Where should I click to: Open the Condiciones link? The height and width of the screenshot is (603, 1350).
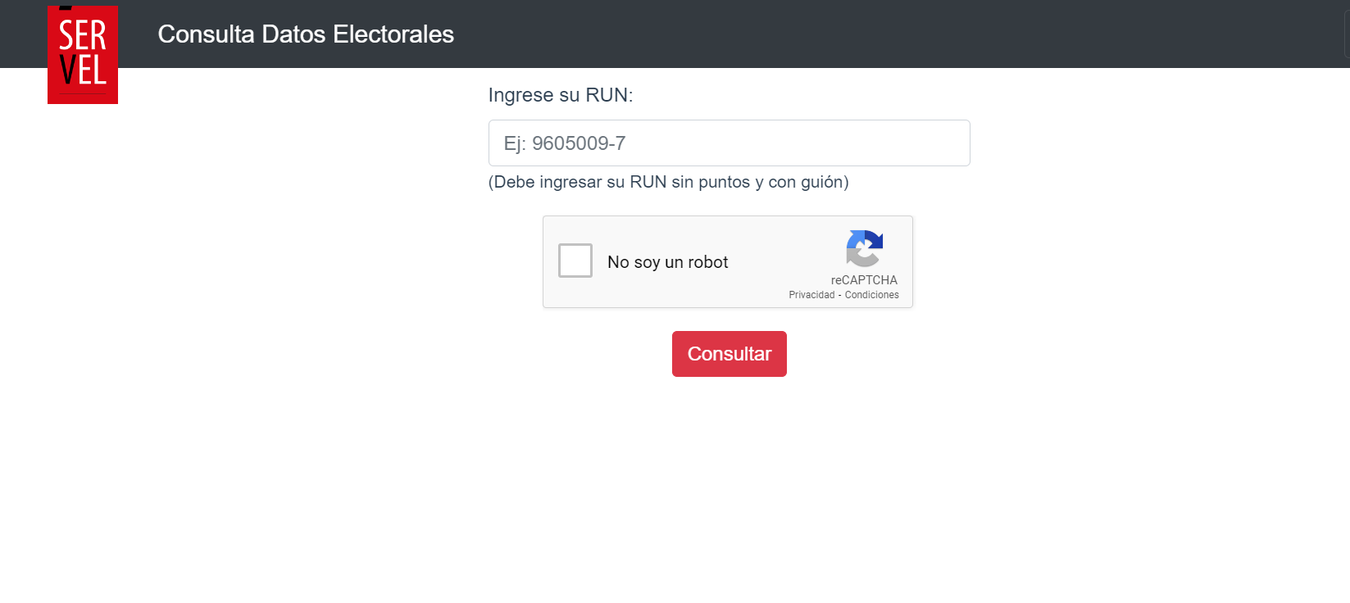[x=871, y=295]
